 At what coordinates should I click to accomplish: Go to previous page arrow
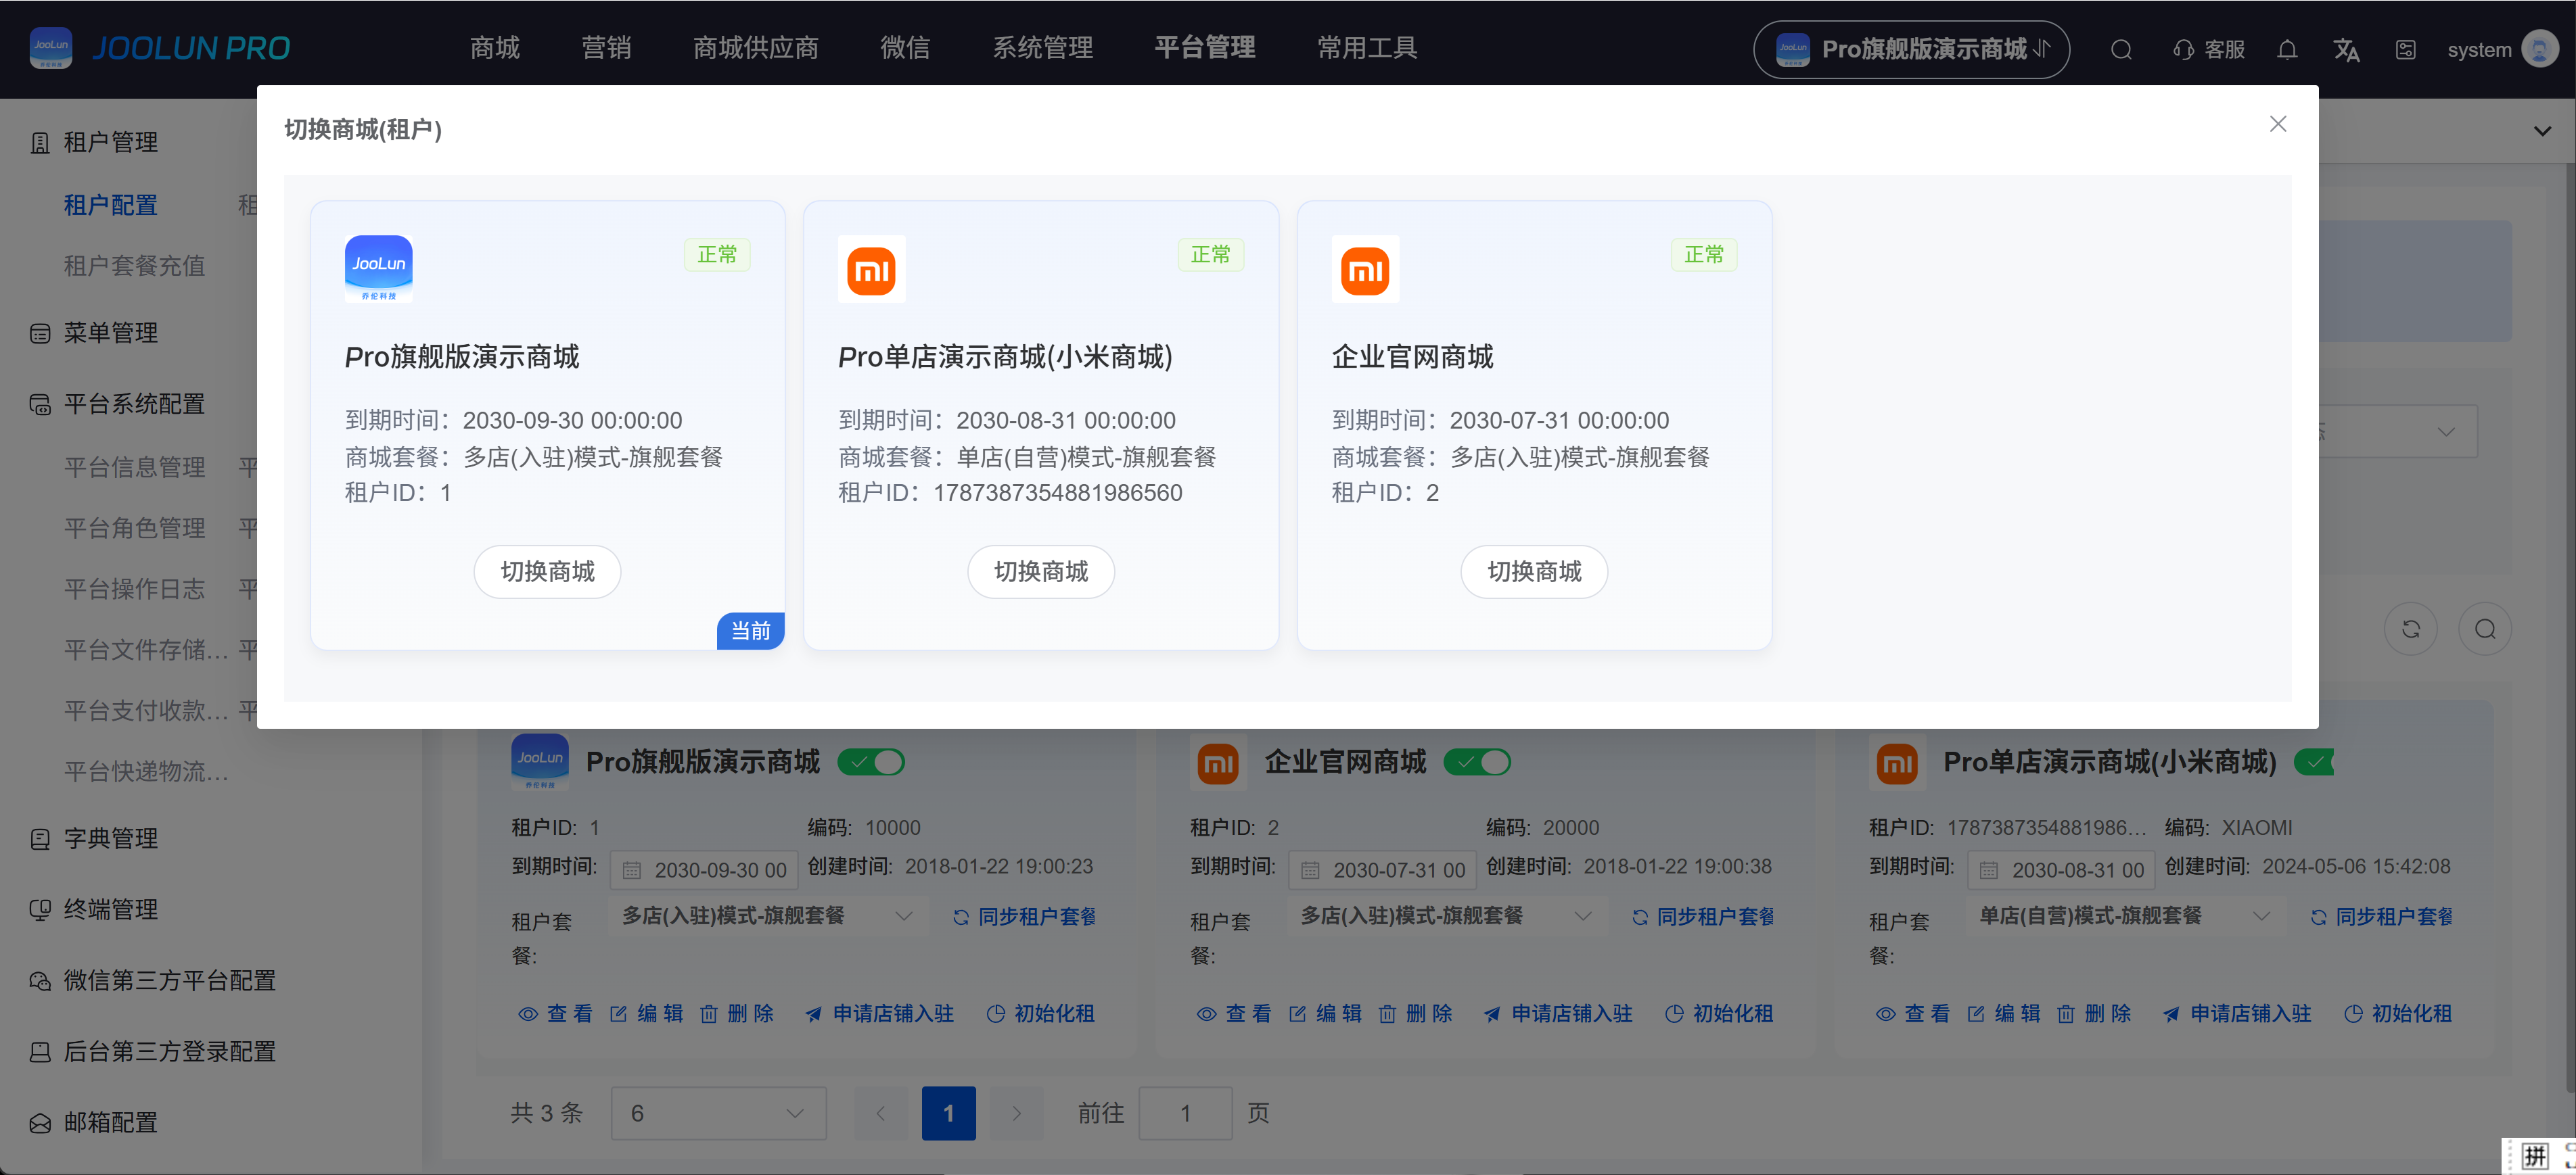pyautogui.click(x=881, y=1113)
